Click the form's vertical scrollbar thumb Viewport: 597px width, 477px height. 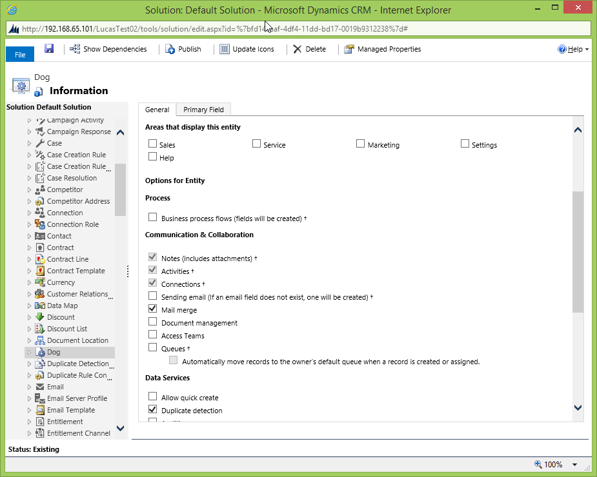[x=578, y=252]
